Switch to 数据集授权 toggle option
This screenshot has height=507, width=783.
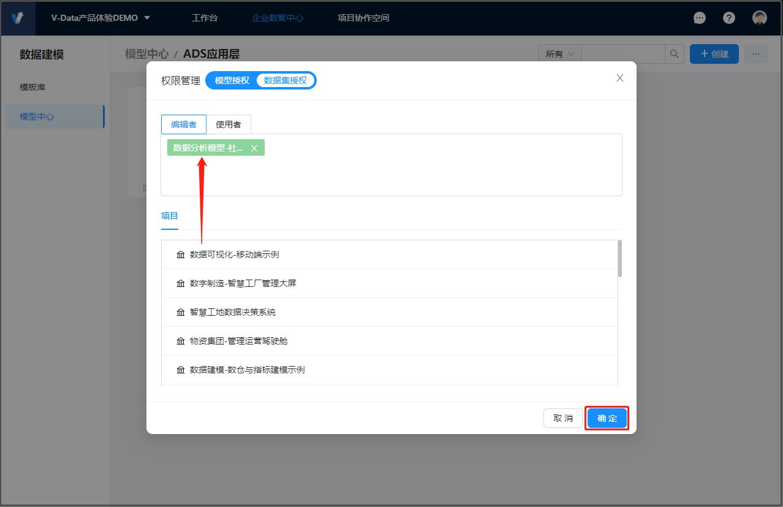(x=285, y=80)
